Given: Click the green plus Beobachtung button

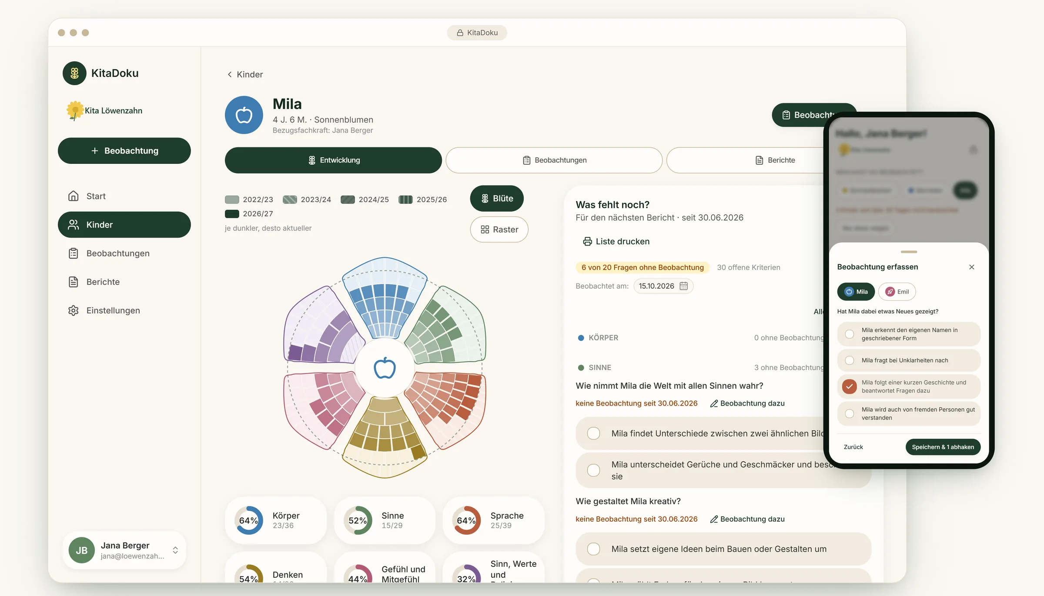Looking at the screenshot, I should [x=124, y=151].
